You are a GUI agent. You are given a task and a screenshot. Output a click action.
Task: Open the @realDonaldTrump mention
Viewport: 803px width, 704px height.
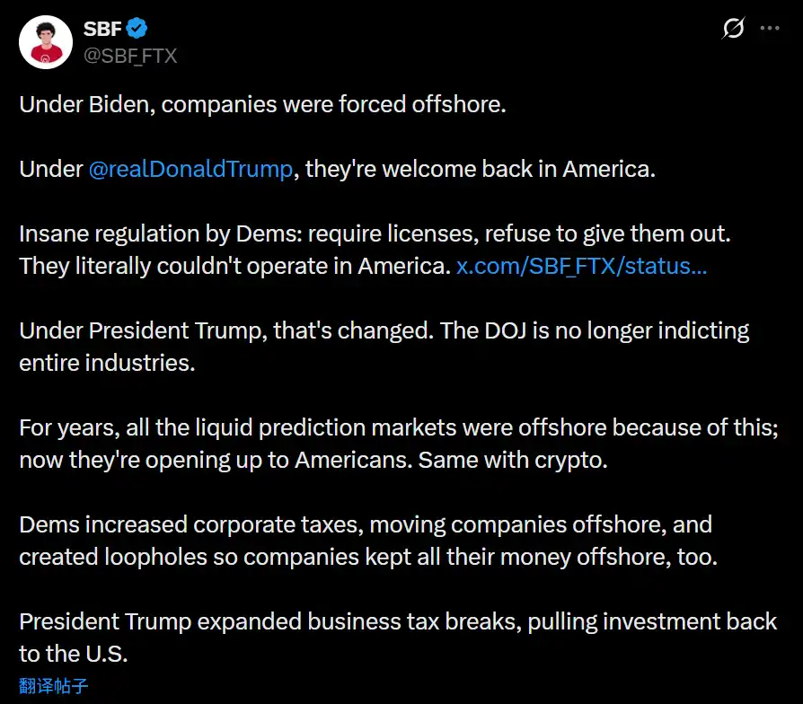[190, 170]
